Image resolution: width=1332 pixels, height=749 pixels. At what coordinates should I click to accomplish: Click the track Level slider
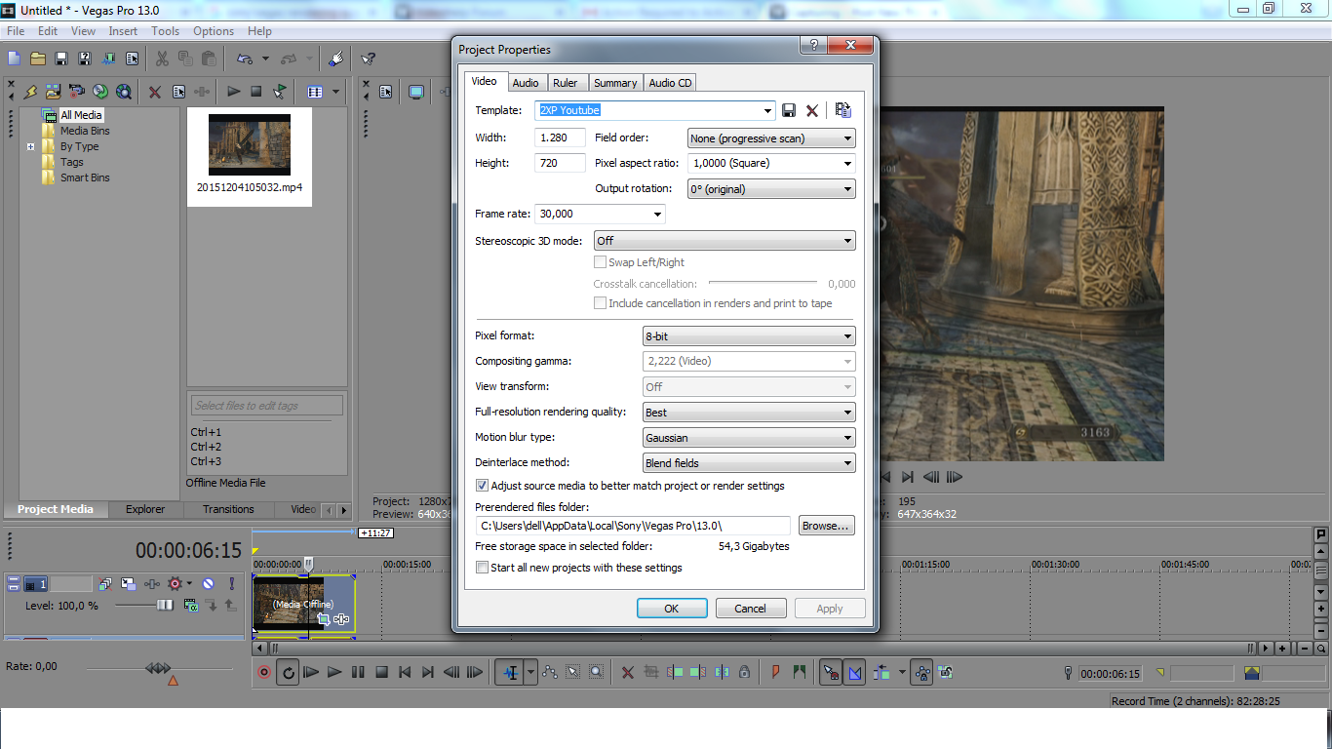tap(164, 606)
